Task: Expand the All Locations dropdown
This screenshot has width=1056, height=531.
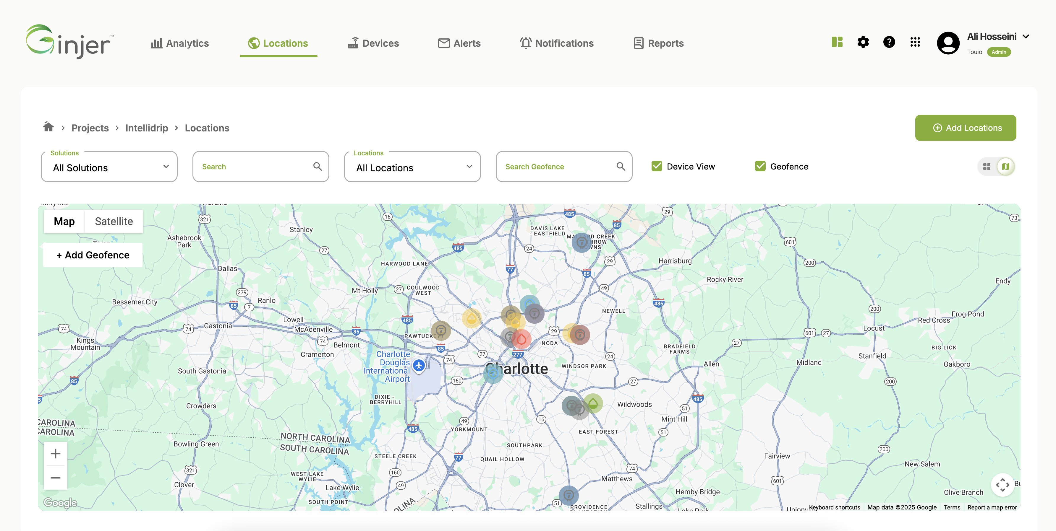Action: tap(412, 167)
